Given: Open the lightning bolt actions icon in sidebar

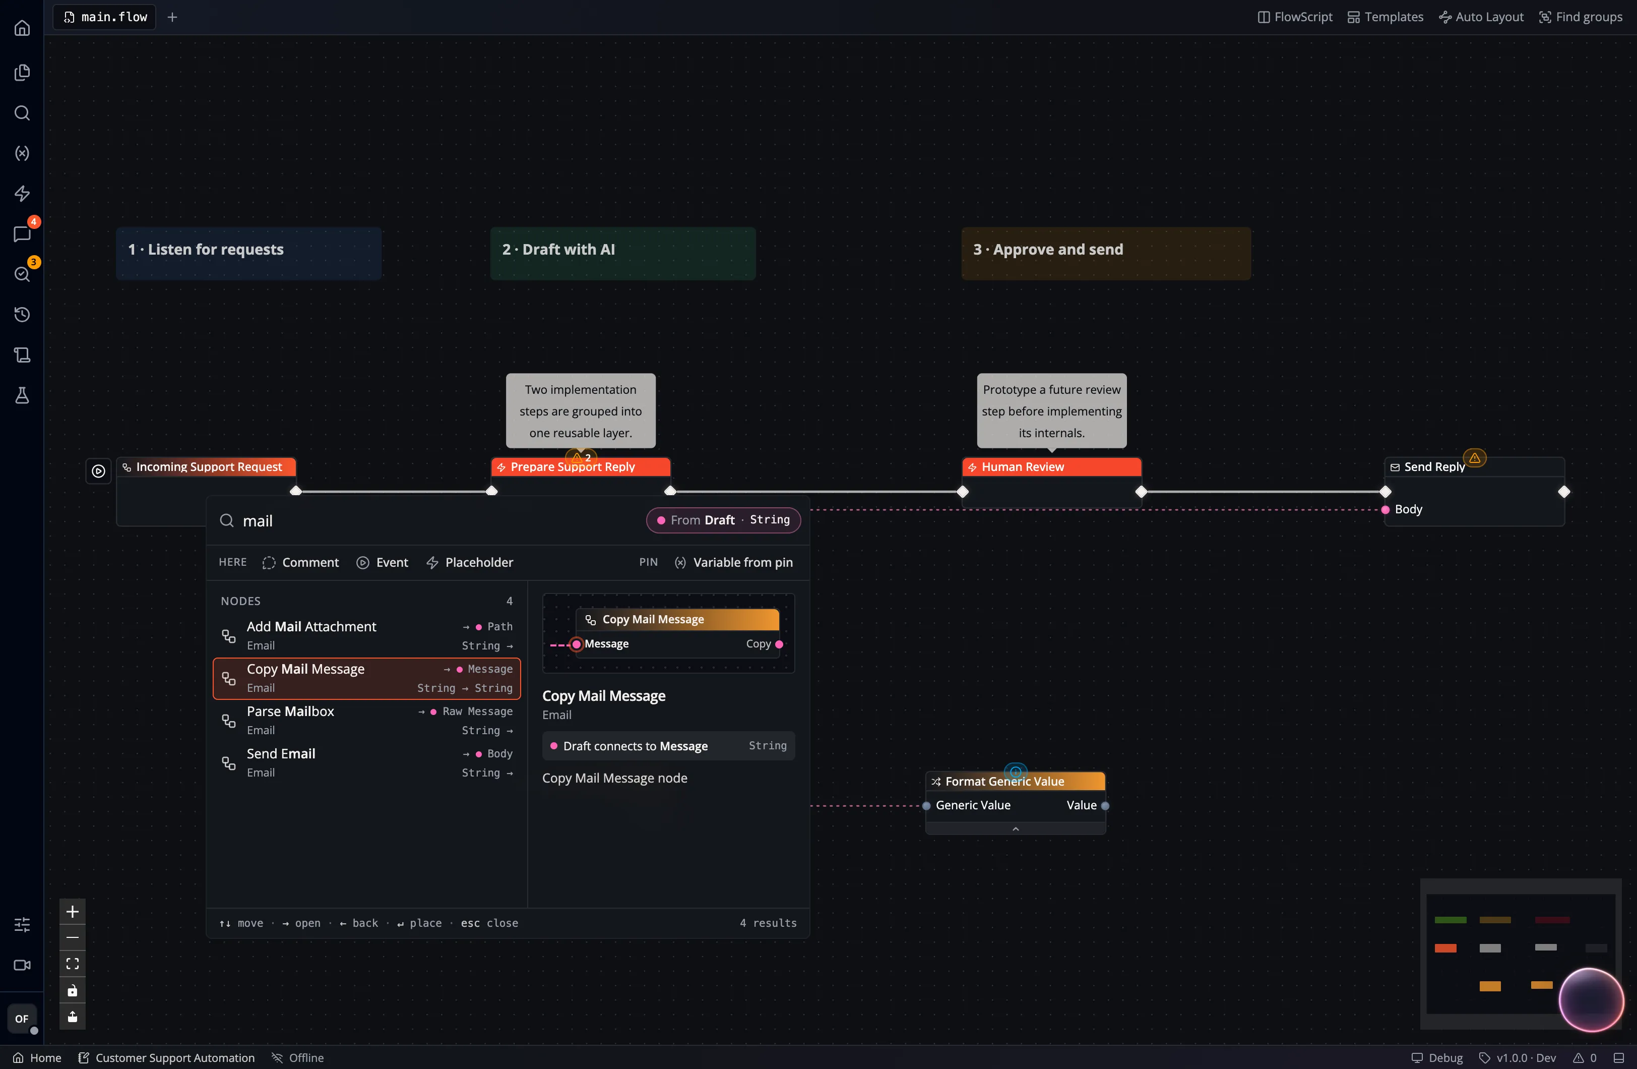Looking at the screenshot, I should (22, 194).
